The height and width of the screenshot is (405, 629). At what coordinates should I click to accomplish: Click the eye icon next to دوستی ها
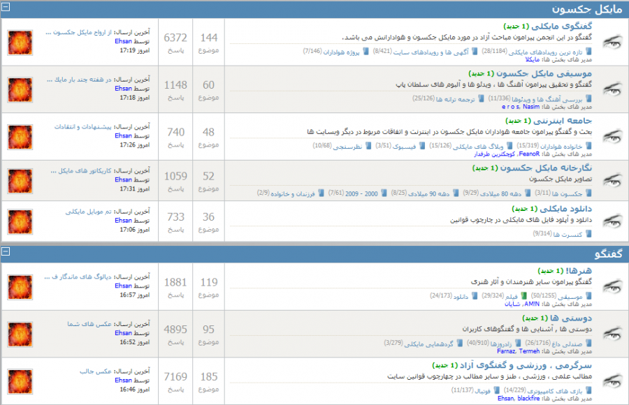(612, 332)
